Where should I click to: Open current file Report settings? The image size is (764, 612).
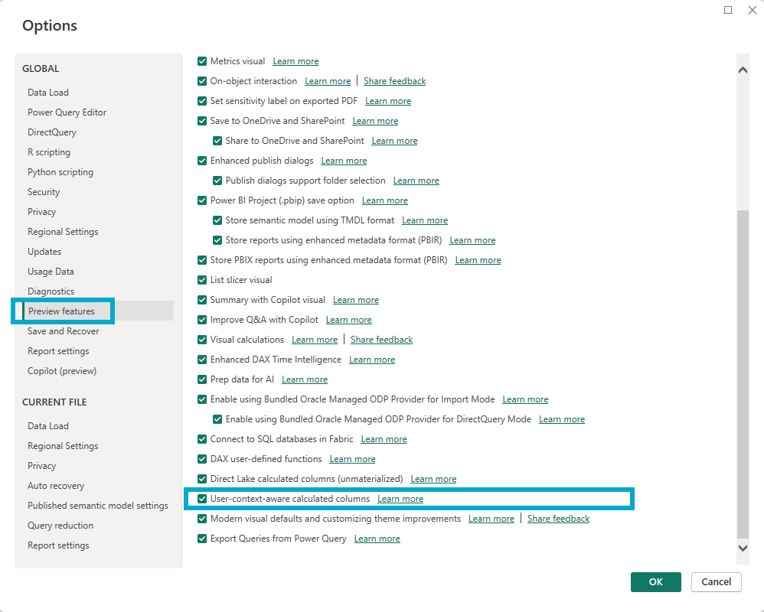(58, 545)
